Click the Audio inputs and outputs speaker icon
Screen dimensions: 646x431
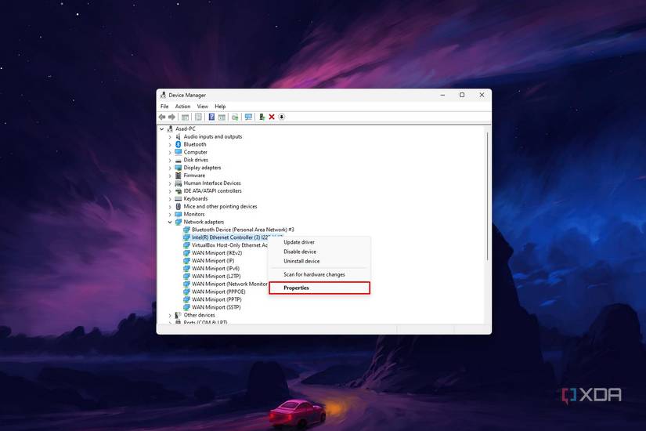click(178, 136)
